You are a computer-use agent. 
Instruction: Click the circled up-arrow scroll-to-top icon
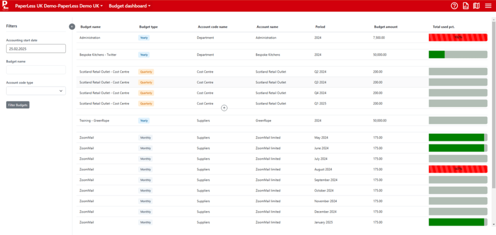(224, 108)
